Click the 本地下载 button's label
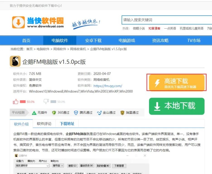This screenshot has width=212, height=174. [x=180, y=106]
